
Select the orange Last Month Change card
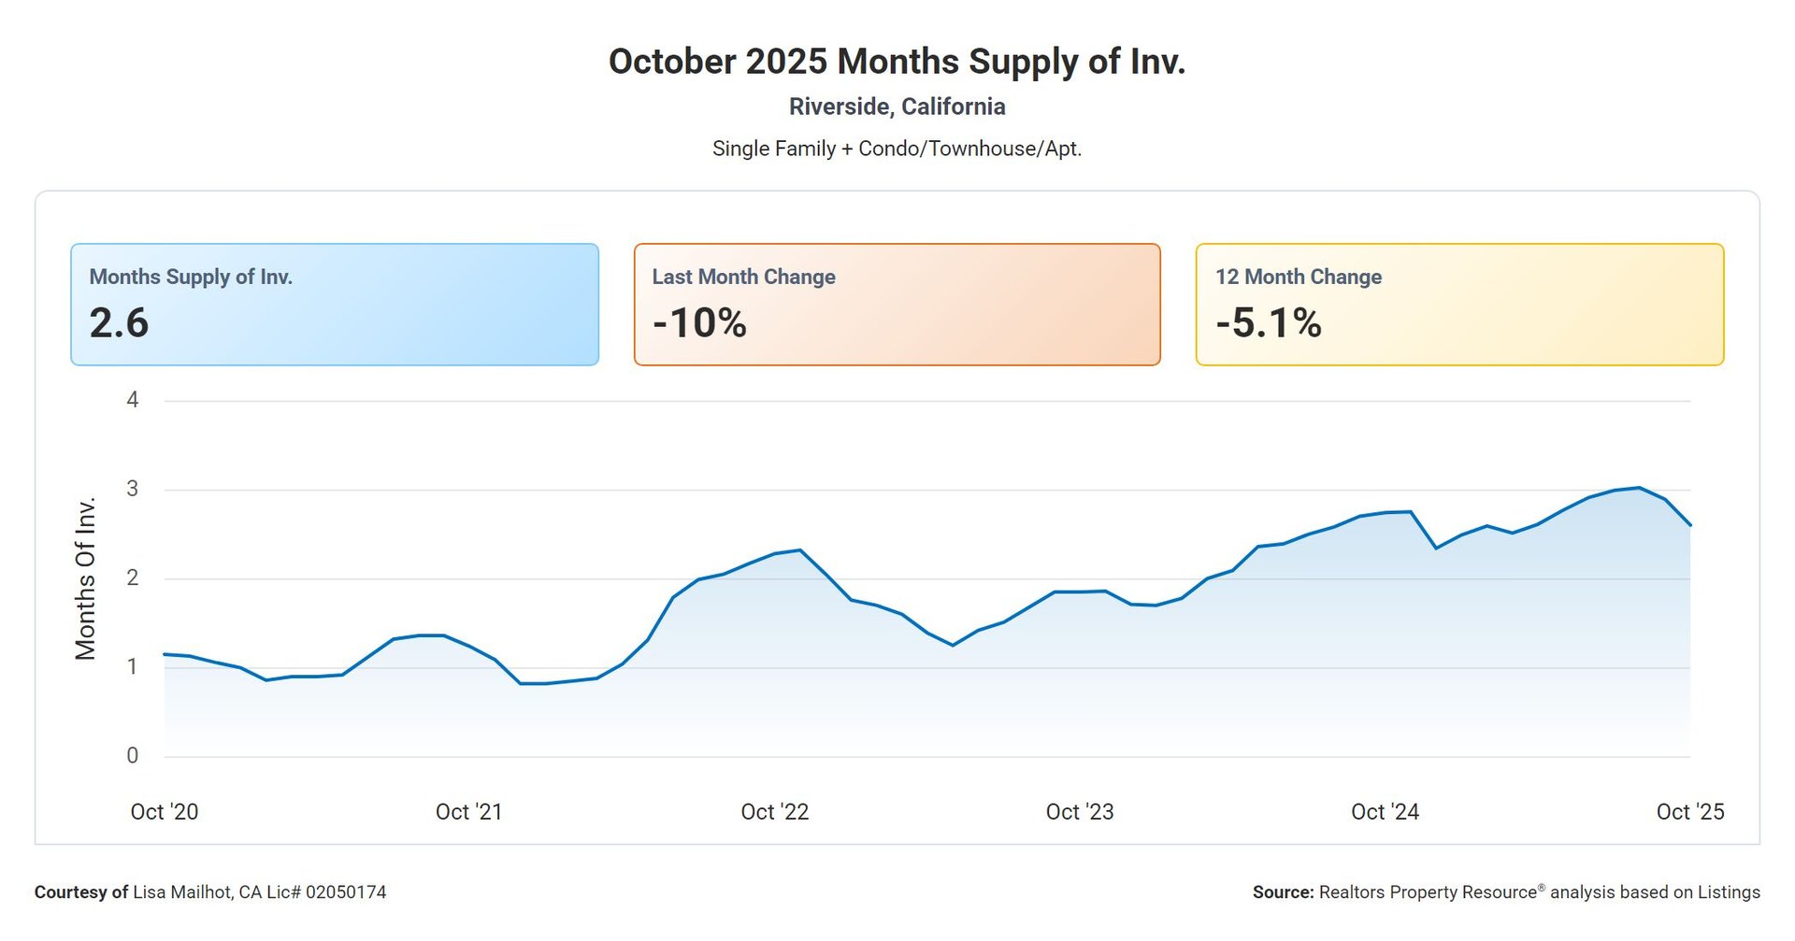click(x=897, y=305)
